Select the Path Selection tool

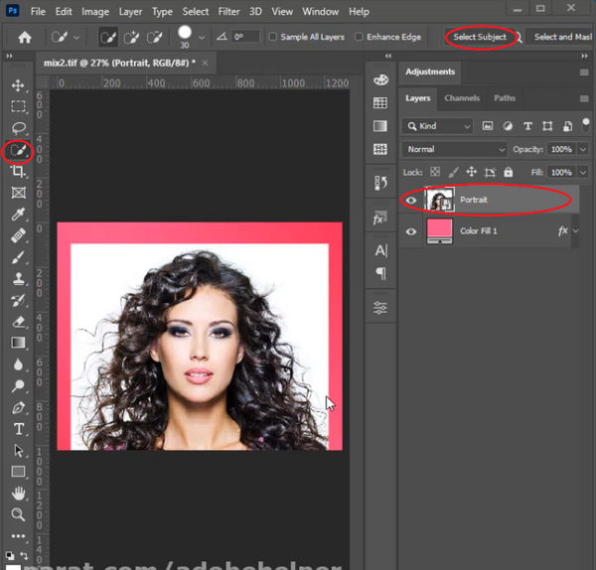[x=18, y=450]
